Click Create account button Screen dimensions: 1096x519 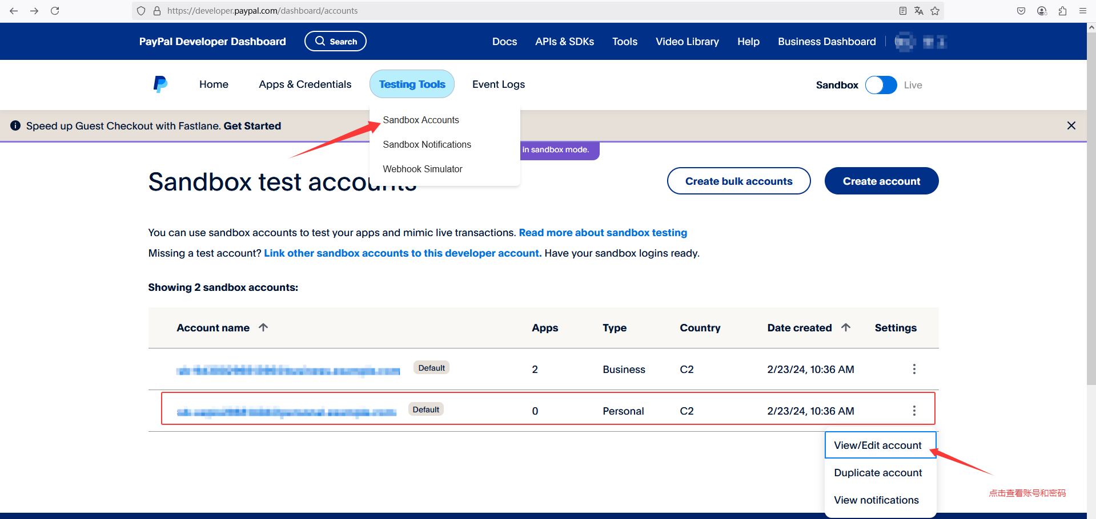pos(881,181)
